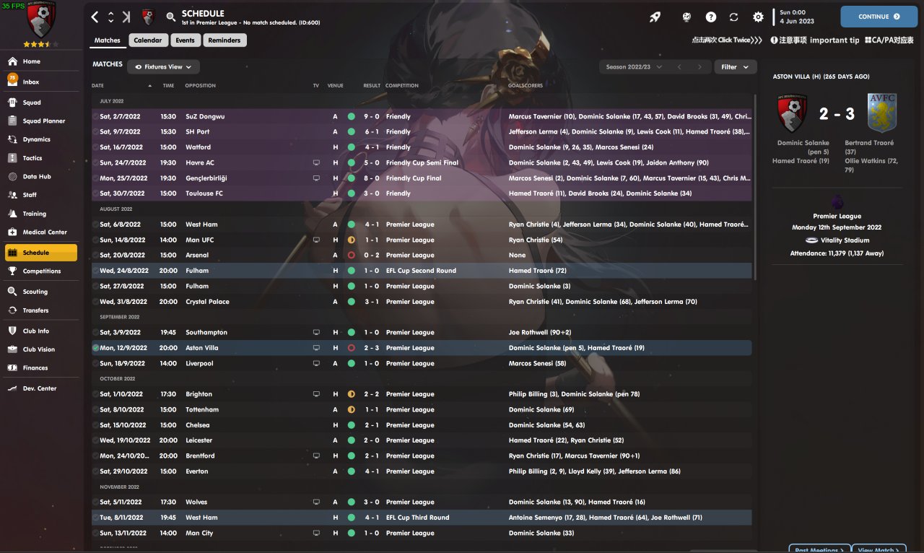Open the Fixtures View dropdown

tap(164, 66)
